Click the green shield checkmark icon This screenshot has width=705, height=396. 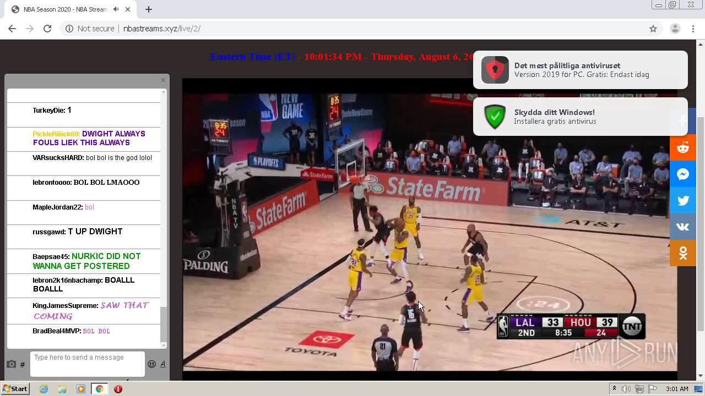click(495, 117)
